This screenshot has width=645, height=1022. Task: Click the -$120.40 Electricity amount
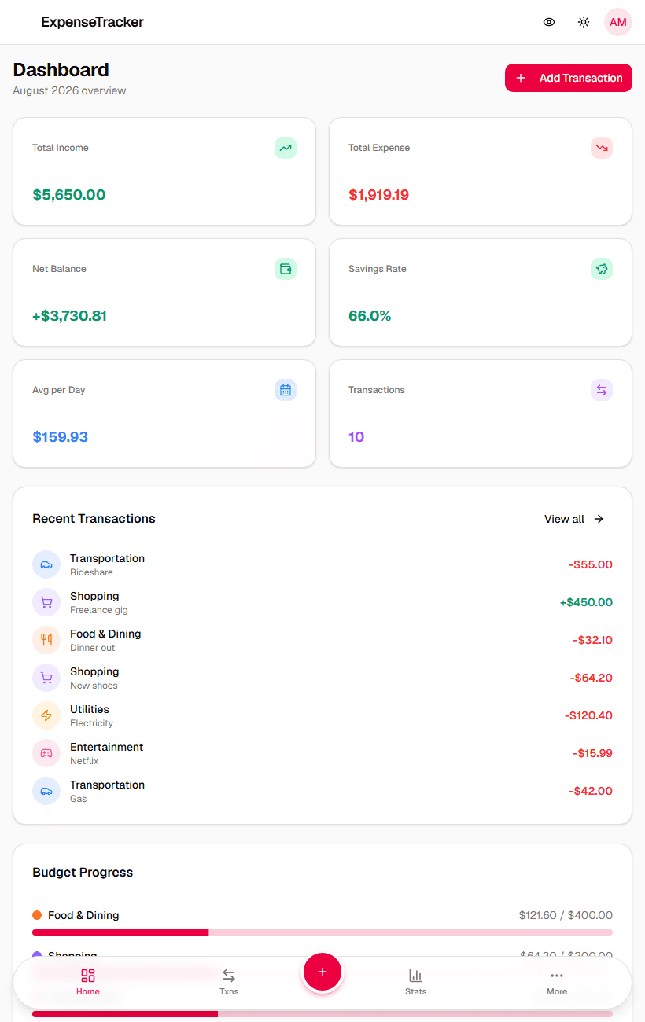coord(588,715)
